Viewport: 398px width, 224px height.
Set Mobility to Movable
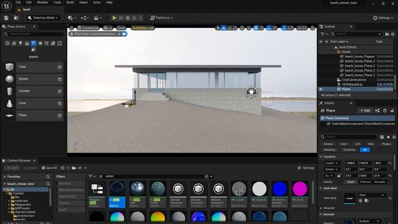click(x=379, y=182)
